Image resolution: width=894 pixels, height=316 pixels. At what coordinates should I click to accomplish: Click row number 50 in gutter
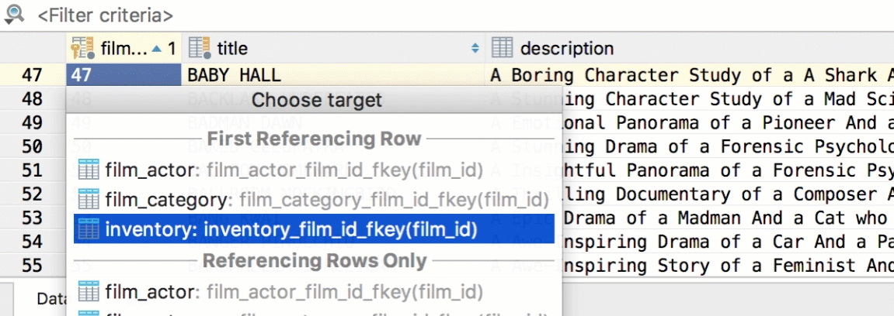(x=33, y=146)
